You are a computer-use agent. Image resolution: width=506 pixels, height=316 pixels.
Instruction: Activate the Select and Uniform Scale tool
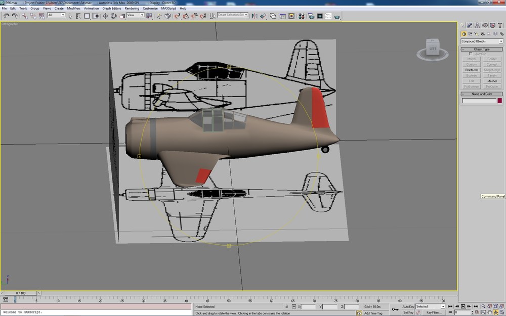pyautogui.click(x=122, y=16)
